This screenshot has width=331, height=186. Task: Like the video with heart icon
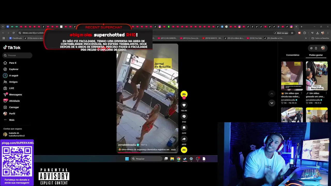(184, 105)
